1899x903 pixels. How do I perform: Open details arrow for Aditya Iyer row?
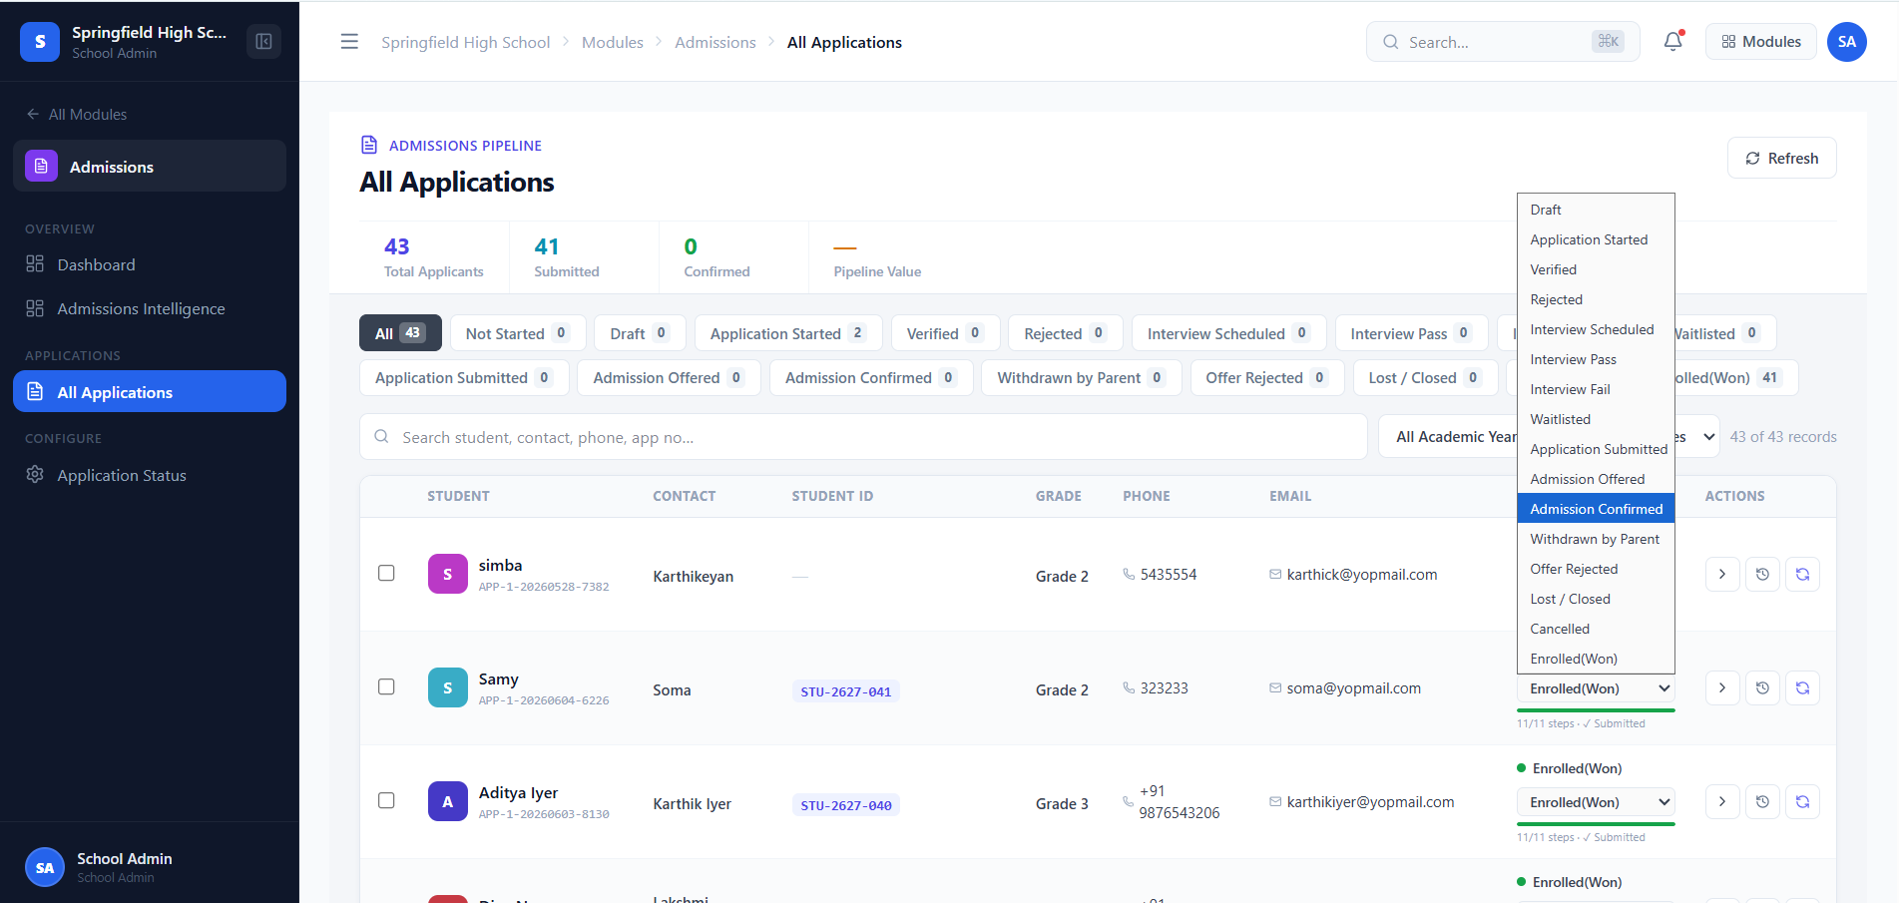tap(1722, 802)
